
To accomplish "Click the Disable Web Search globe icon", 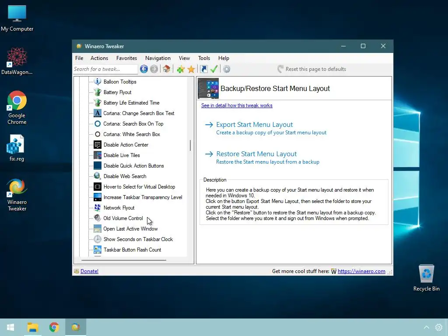I will pos(98,176).
